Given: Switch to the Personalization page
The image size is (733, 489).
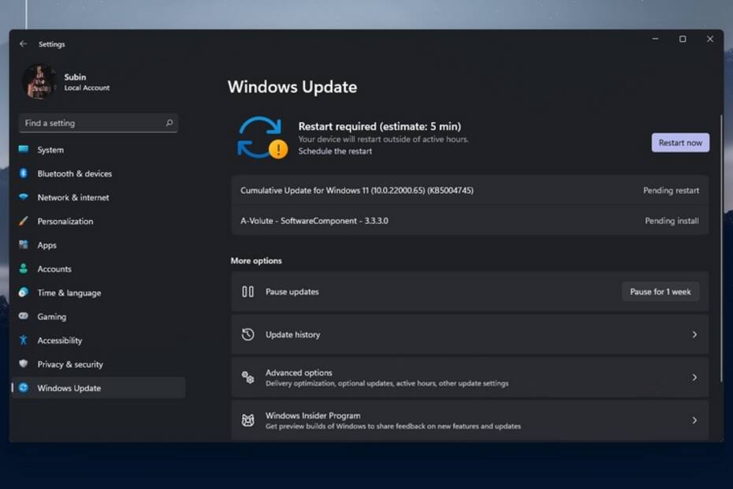Looking at the screenshot, I should (99, 222).
